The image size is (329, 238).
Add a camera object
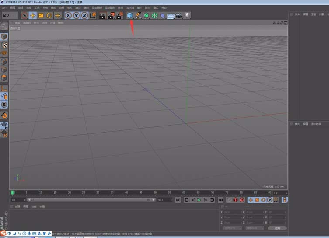pos(178,16)
